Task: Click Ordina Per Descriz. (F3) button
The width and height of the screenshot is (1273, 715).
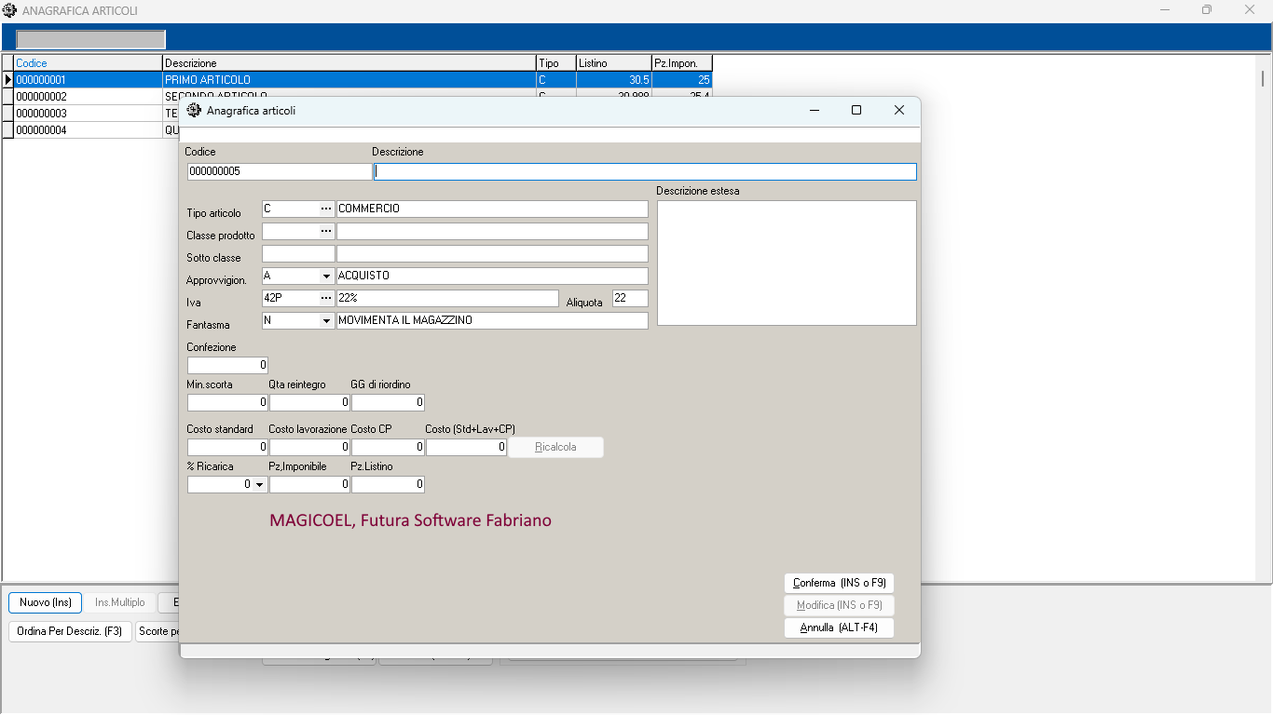Action: [x=70, y=631]
